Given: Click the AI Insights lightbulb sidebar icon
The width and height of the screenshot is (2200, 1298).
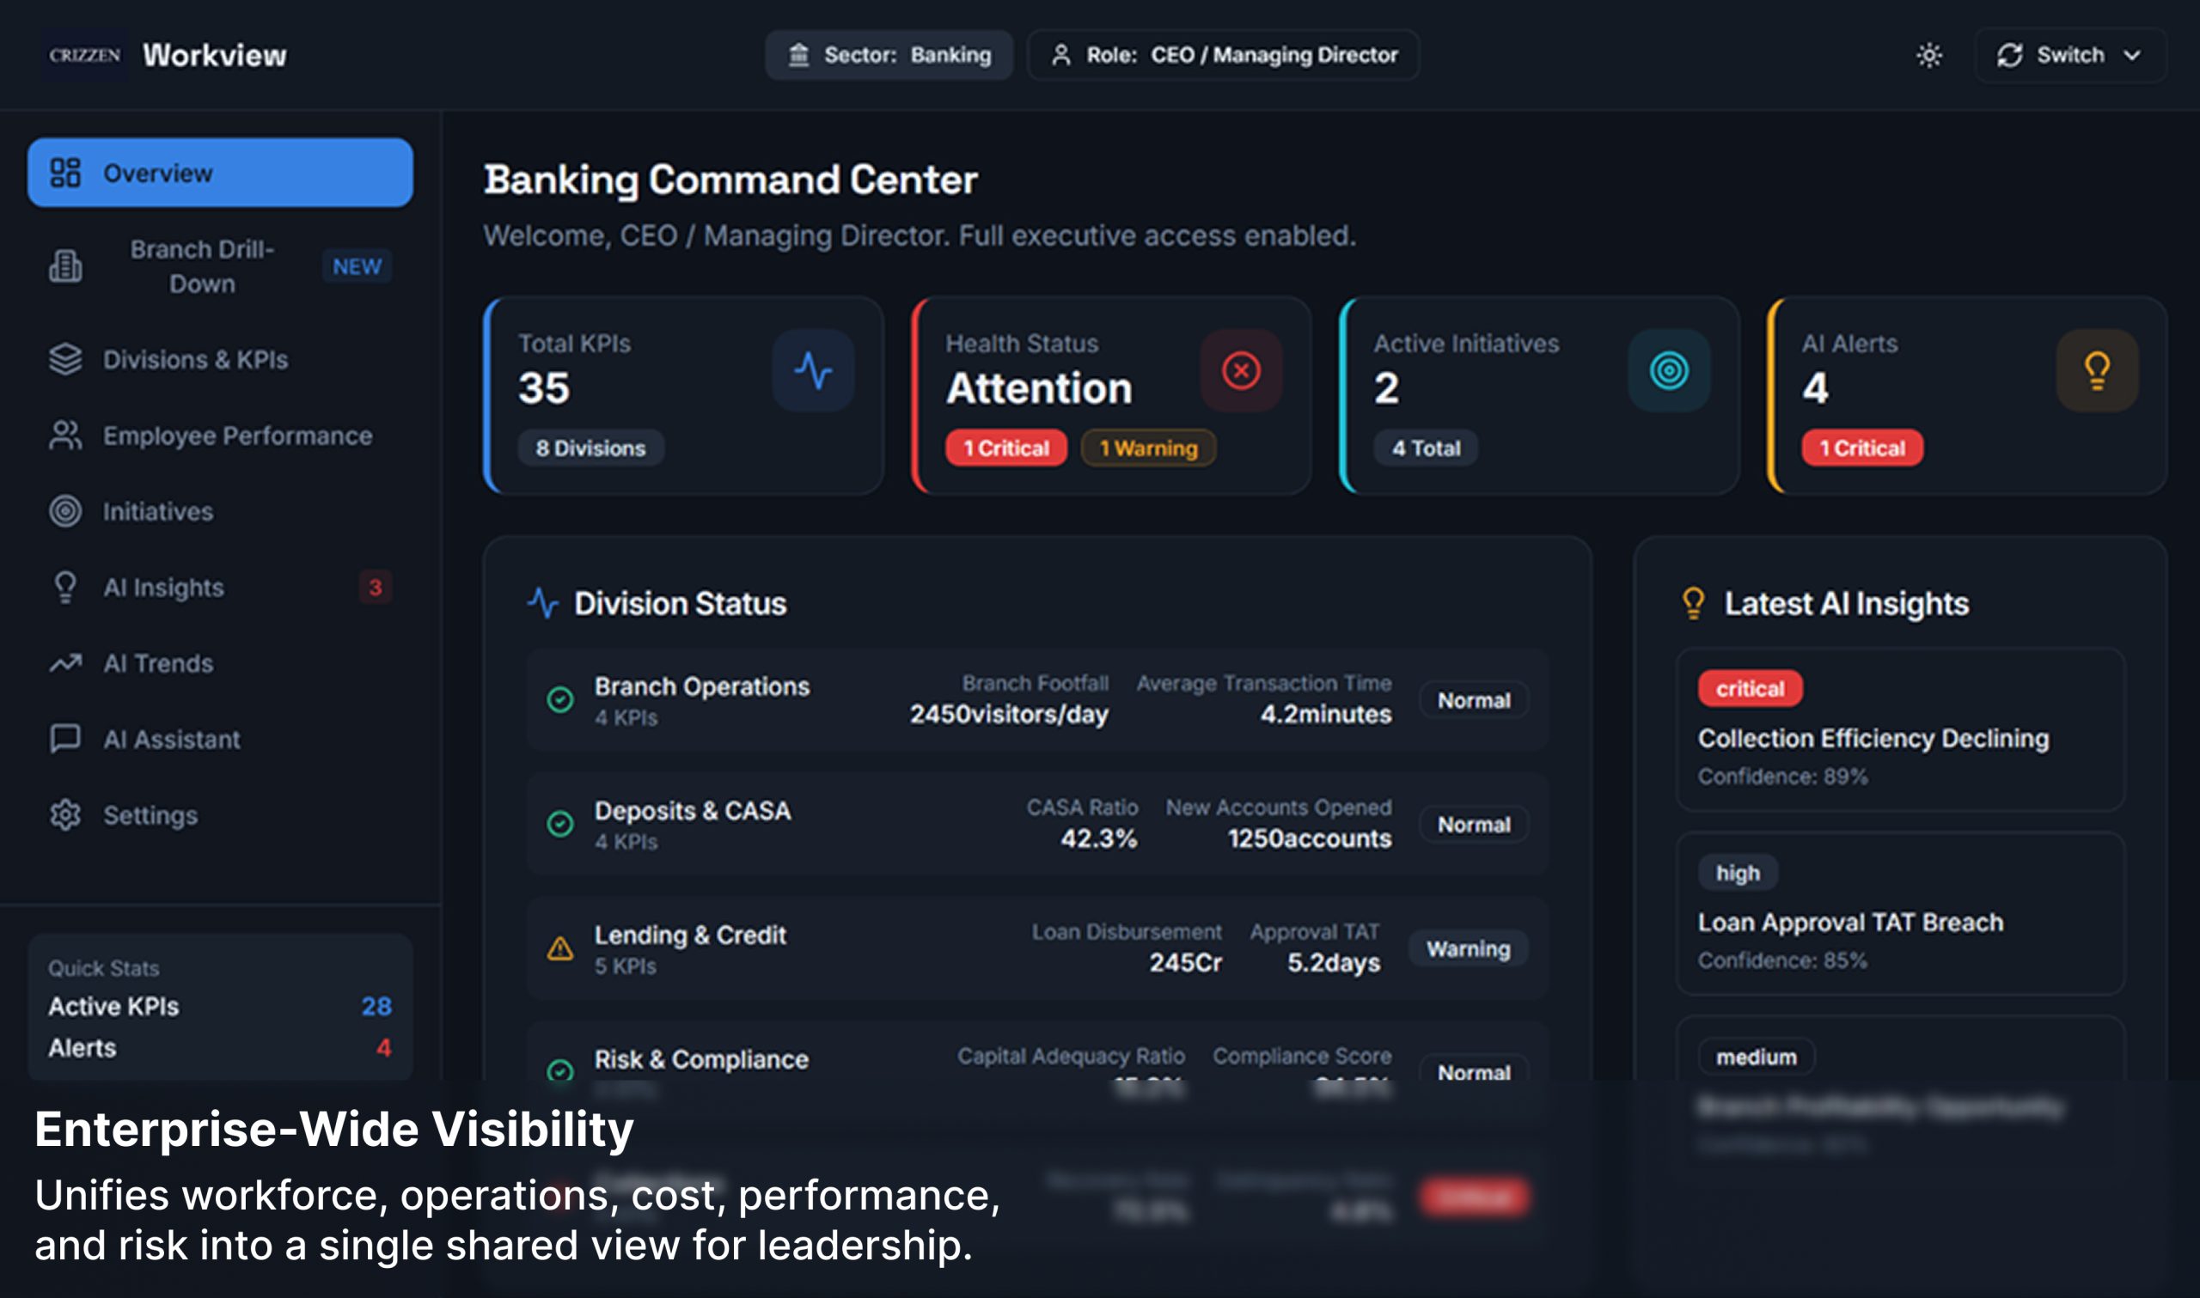Looking at the screenshot, I should point(64,587).
